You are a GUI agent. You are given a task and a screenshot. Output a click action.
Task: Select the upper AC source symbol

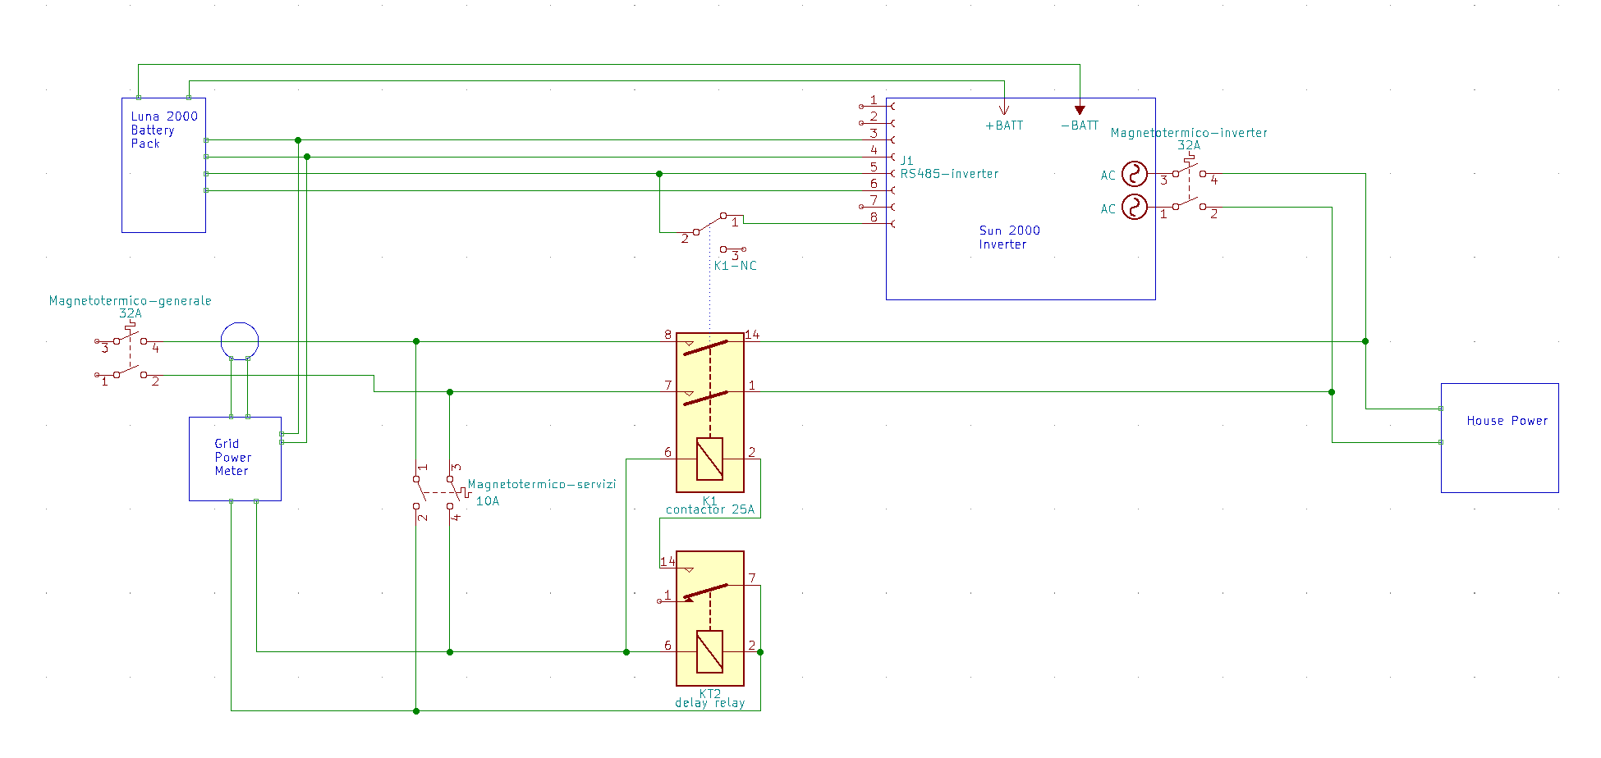coord(1134,174)
